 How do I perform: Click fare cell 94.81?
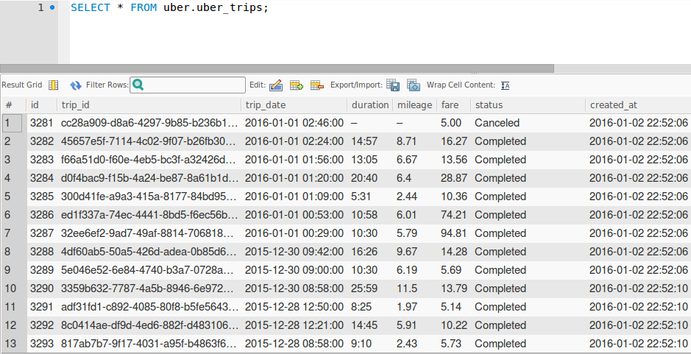pos(453,233)
